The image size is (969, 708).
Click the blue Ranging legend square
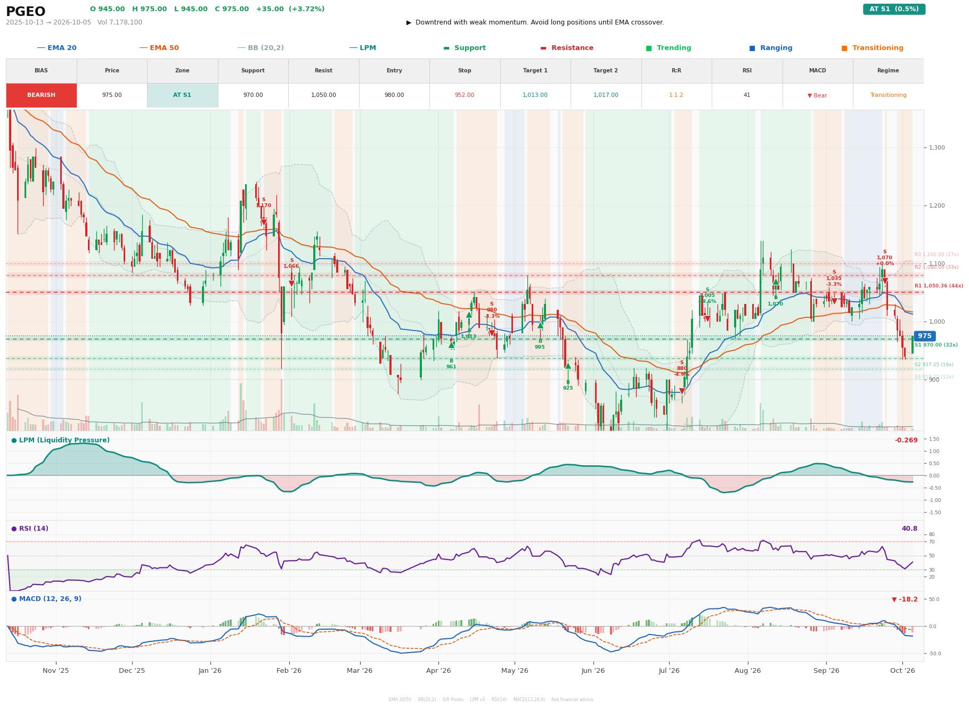pyautogui.click(x=752, y=48)
